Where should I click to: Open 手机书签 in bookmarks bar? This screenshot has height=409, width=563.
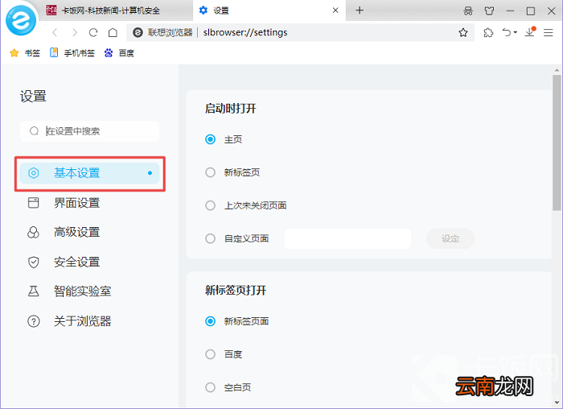click(72, 53)
